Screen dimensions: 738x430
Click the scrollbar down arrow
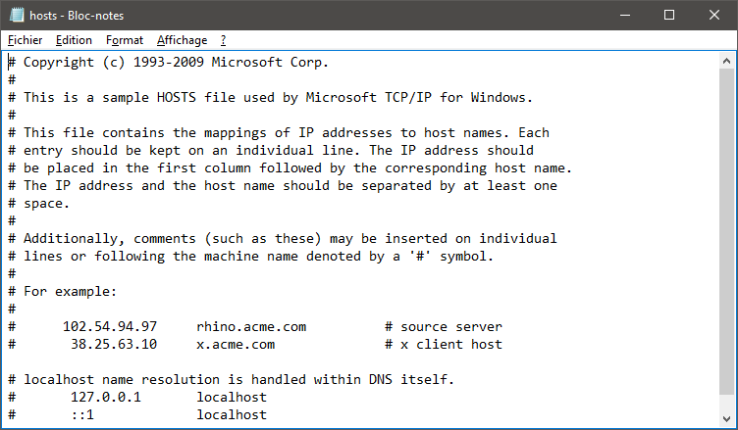pyautogui.click(x=726, y=418)
